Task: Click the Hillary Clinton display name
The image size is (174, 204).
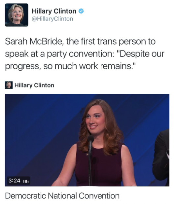Action: click(54, 11)
